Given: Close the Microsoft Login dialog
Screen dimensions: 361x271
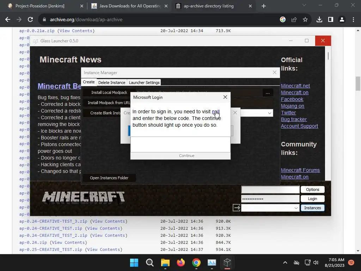Looking at the screenshot, I should coord(225,97).
